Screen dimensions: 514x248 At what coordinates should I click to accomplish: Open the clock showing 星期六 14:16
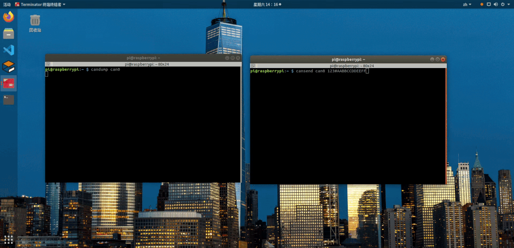coord(267,4)
